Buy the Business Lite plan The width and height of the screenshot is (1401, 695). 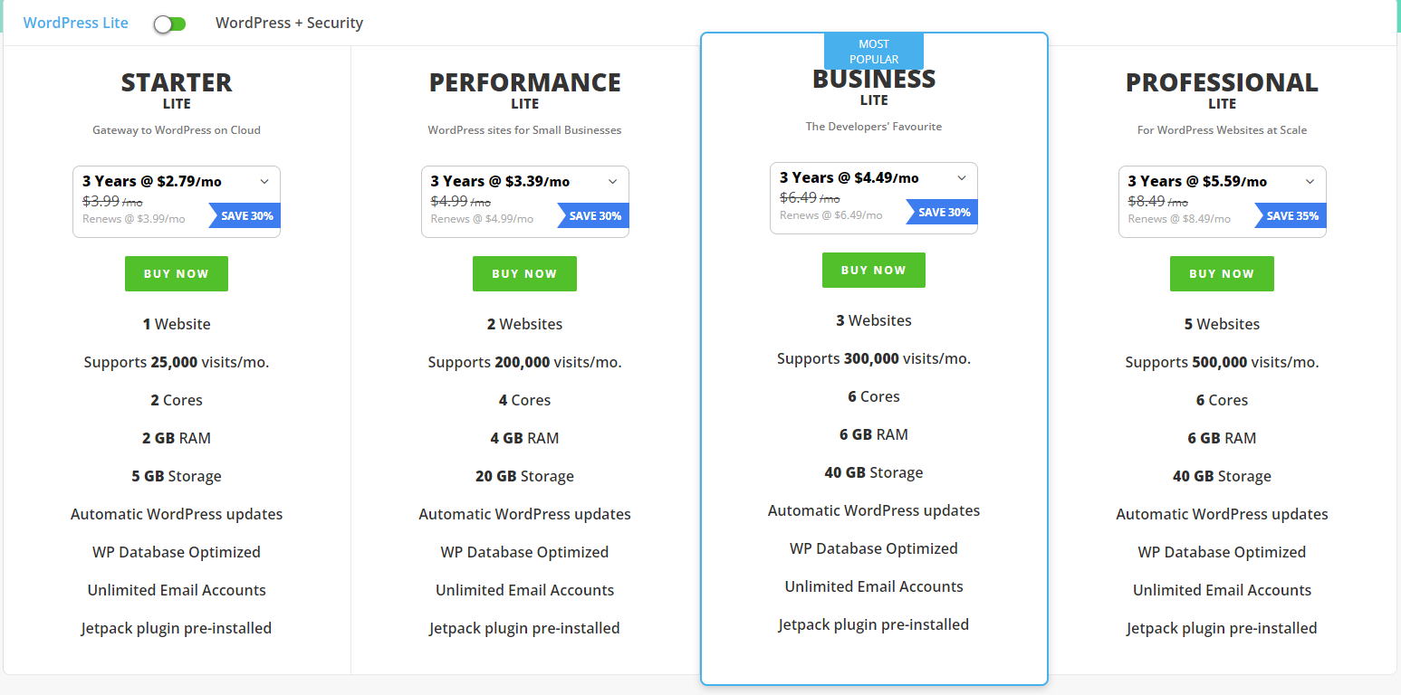[x=874, y=271]
